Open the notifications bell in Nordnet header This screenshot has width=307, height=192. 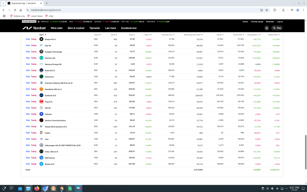[267, 28]
